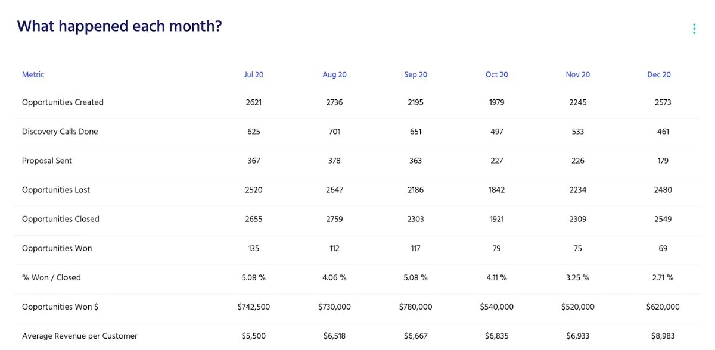Click the Discovery Calls Done row label
This screenshot has width=715, height=350.
tap(60, 132)
